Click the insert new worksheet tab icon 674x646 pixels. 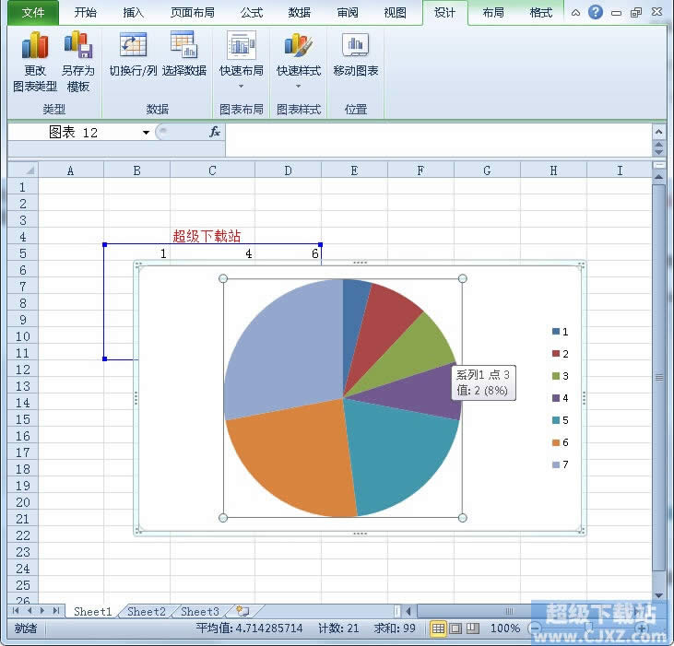(x=242, y=611)
